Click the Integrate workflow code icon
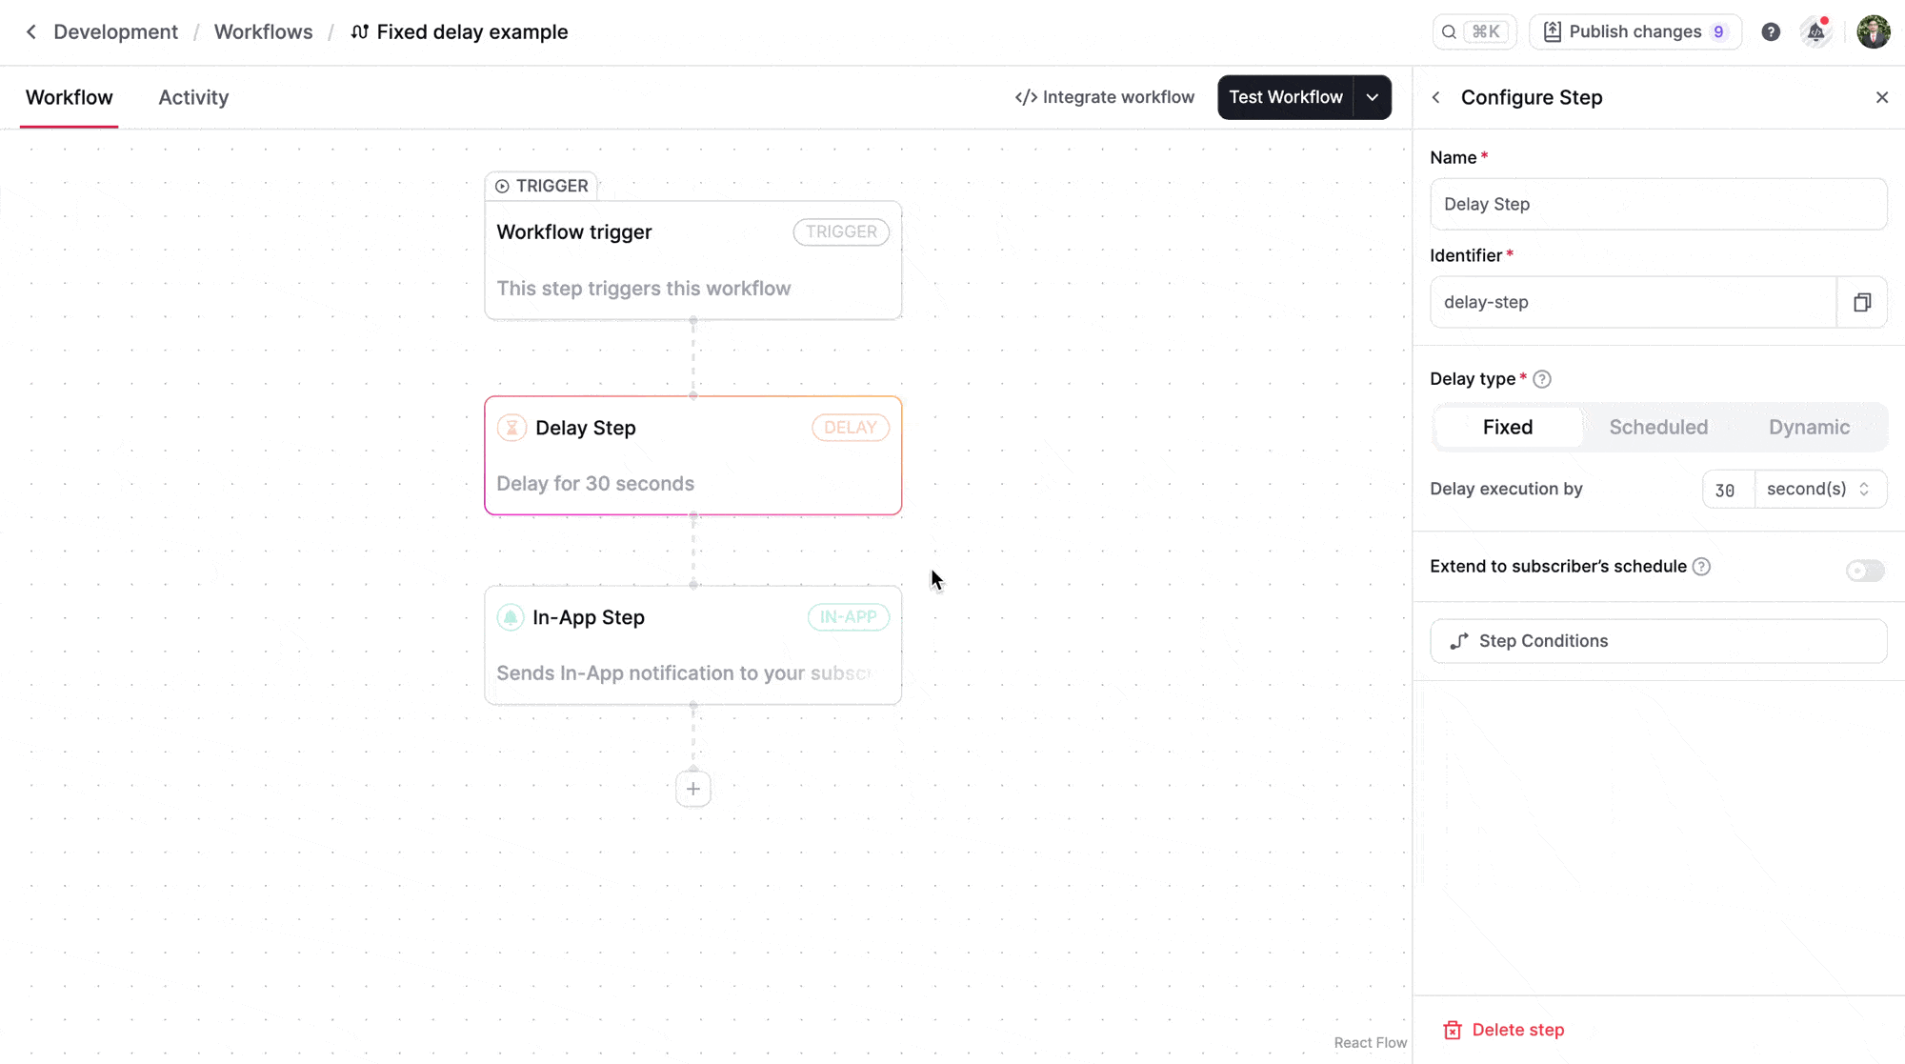The width and height of the screenshot is (1905, 1064). pyautogui.click(x=1025, y=96)
